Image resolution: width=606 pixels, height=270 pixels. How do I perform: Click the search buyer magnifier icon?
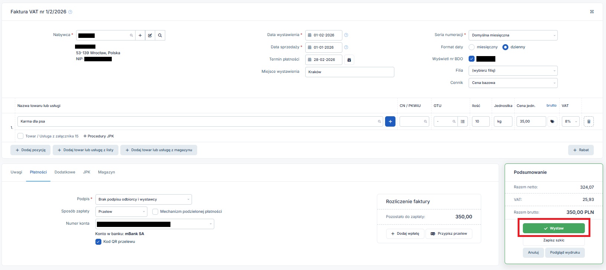(x=160, y=35)
